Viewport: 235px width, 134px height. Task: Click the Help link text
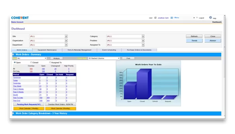(x=215, y=18)
